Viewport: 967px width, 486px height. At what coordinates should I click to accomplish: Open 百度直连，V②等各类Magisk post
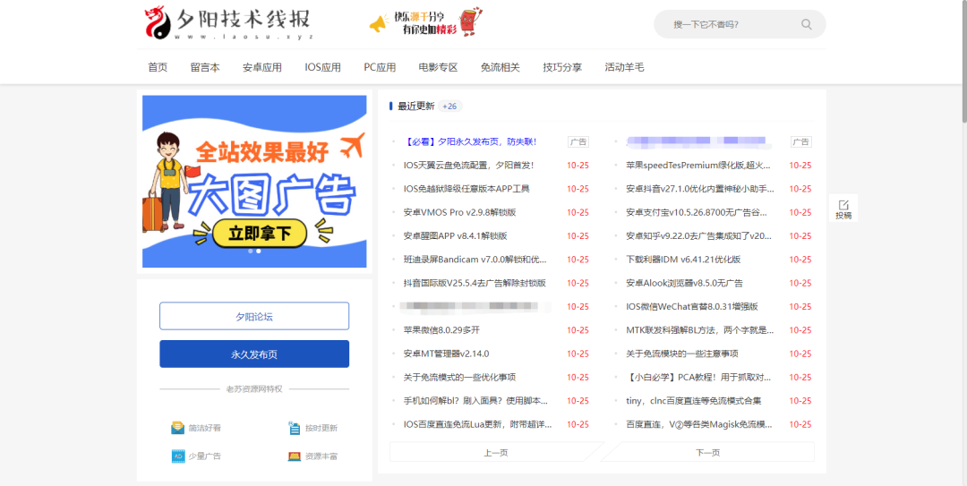699,424
